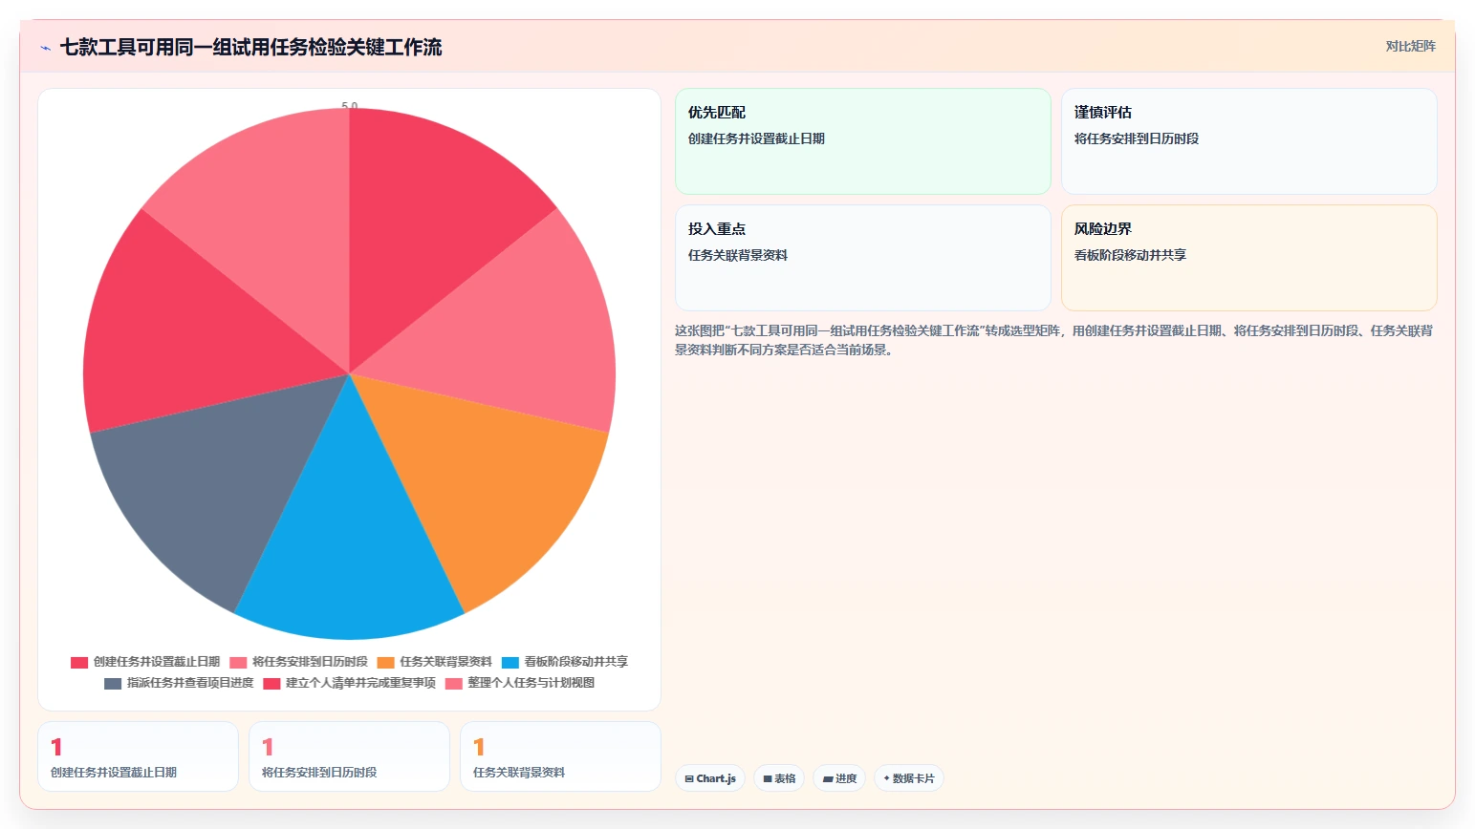Click the stat card labeled 任务关联背景资料
1475x829 pixels.
click(x=560, y=756)
